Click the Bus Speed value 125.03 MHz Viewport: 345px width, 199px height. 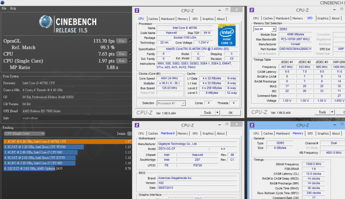click(169, 88)
